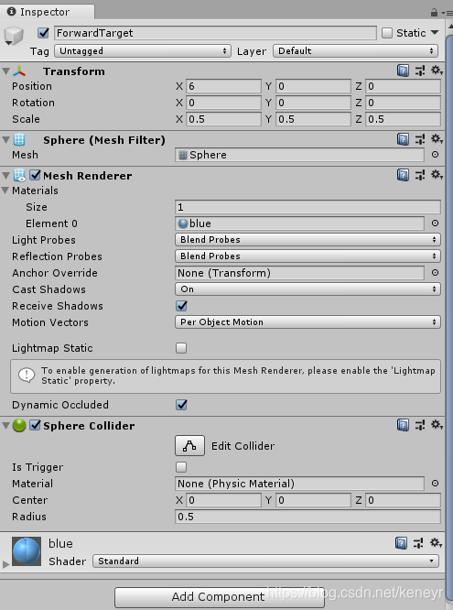
Task: Click Anchor Override object picker circle
Action: coord(435,273)
